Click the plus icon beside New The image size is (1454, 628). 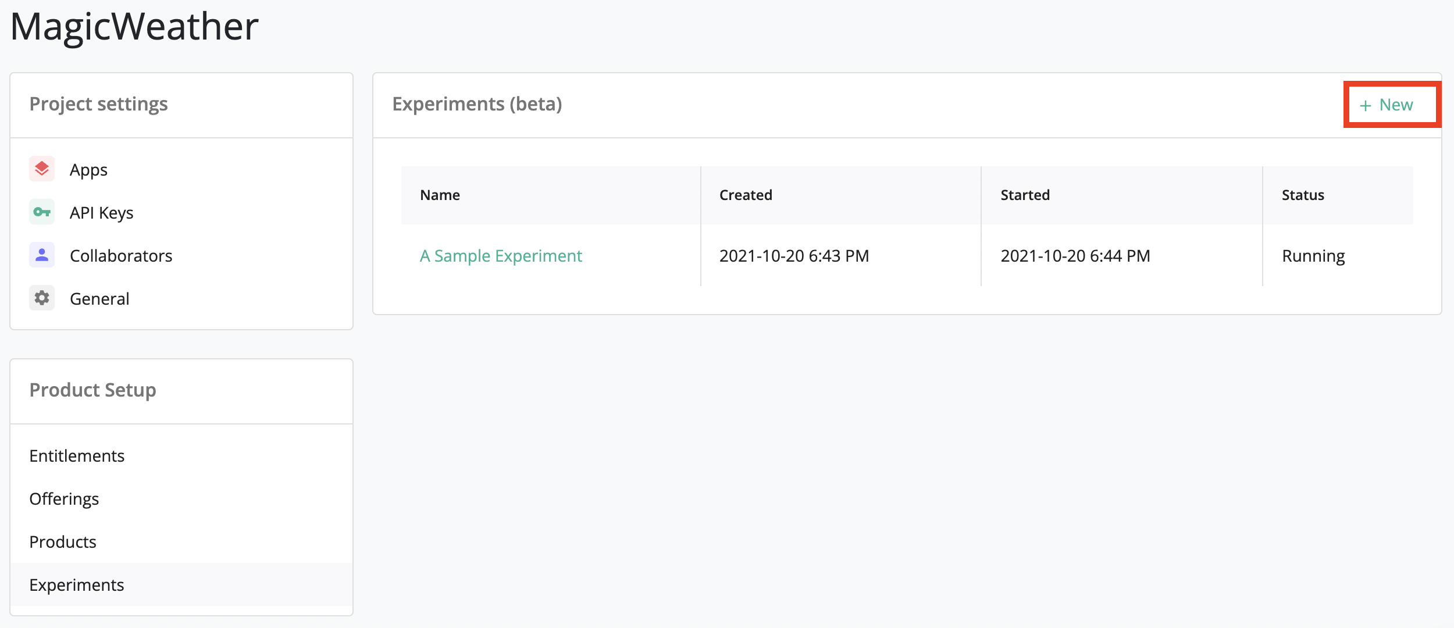1365,106
